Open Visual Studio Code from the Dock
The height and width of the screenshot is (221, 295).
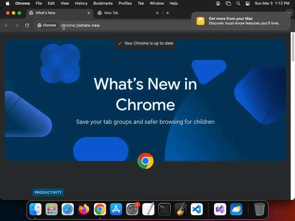pyautogui.click(x=196, y=209)
